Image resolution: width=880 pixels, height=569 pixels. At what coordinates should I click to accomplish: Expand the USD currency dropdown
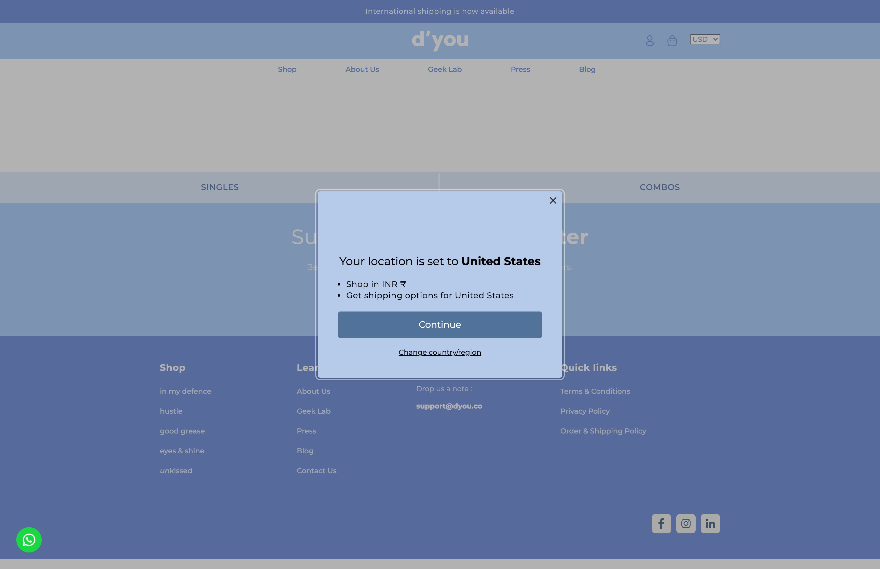(704, 39)
